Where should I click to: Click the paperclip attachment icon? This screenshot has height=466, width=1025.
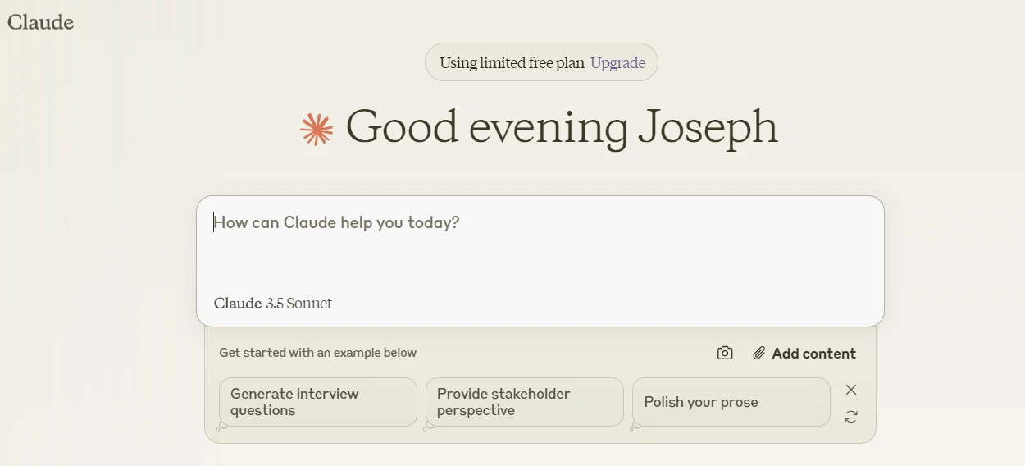click(759, 353)
